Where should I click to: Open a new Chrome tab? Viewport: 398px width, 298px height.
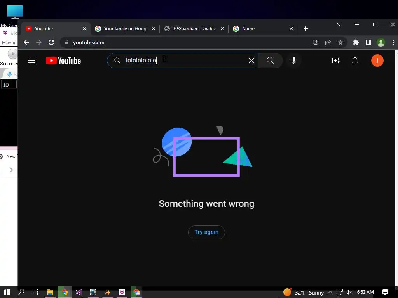pyautogui.click(x=306, y=29)
